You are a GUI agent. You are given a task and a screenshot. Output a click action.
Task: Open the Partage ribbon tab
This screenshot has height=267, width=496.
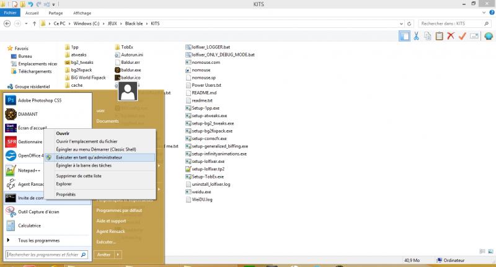(x=56, y=13)
